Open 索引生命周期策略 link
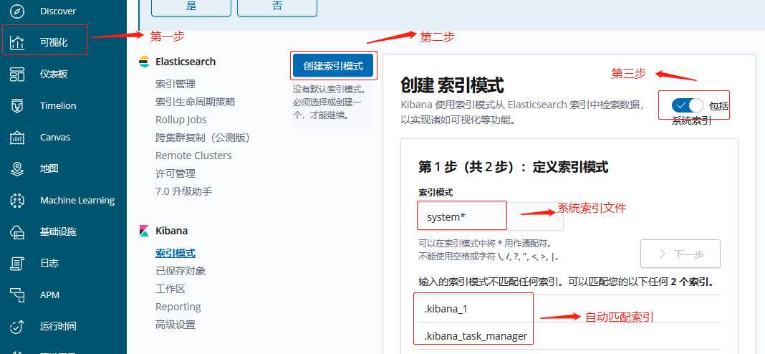765x354 pixels. (195, 102)
